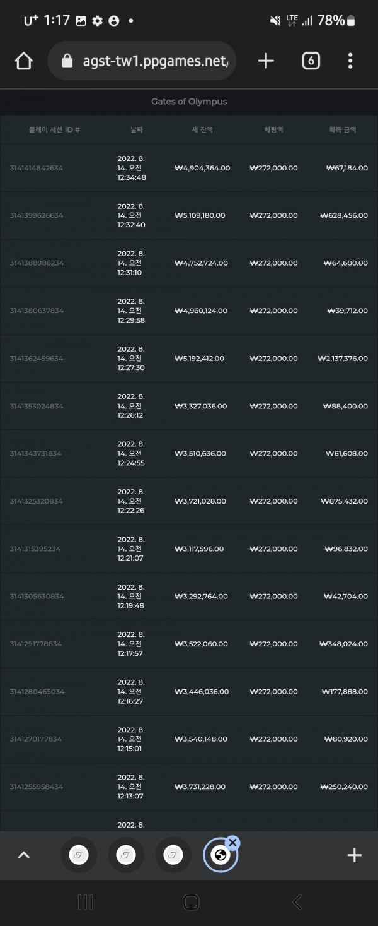Switch to the first bottom tab icon
Image resolution: width=378 pixels, height=926 pixels.
[x=79, y=855]
